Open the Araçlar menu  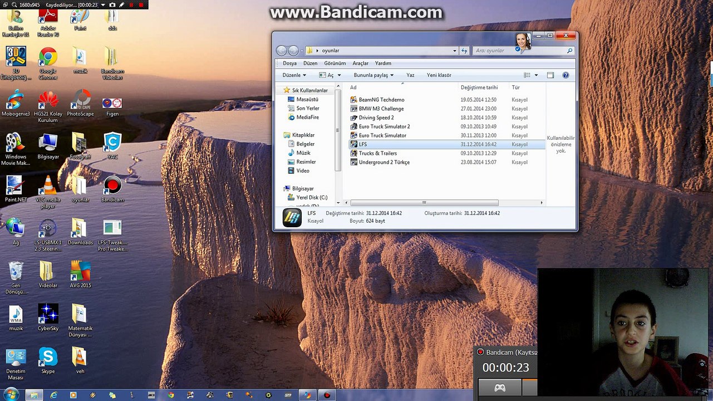click(x=361, y=63)
